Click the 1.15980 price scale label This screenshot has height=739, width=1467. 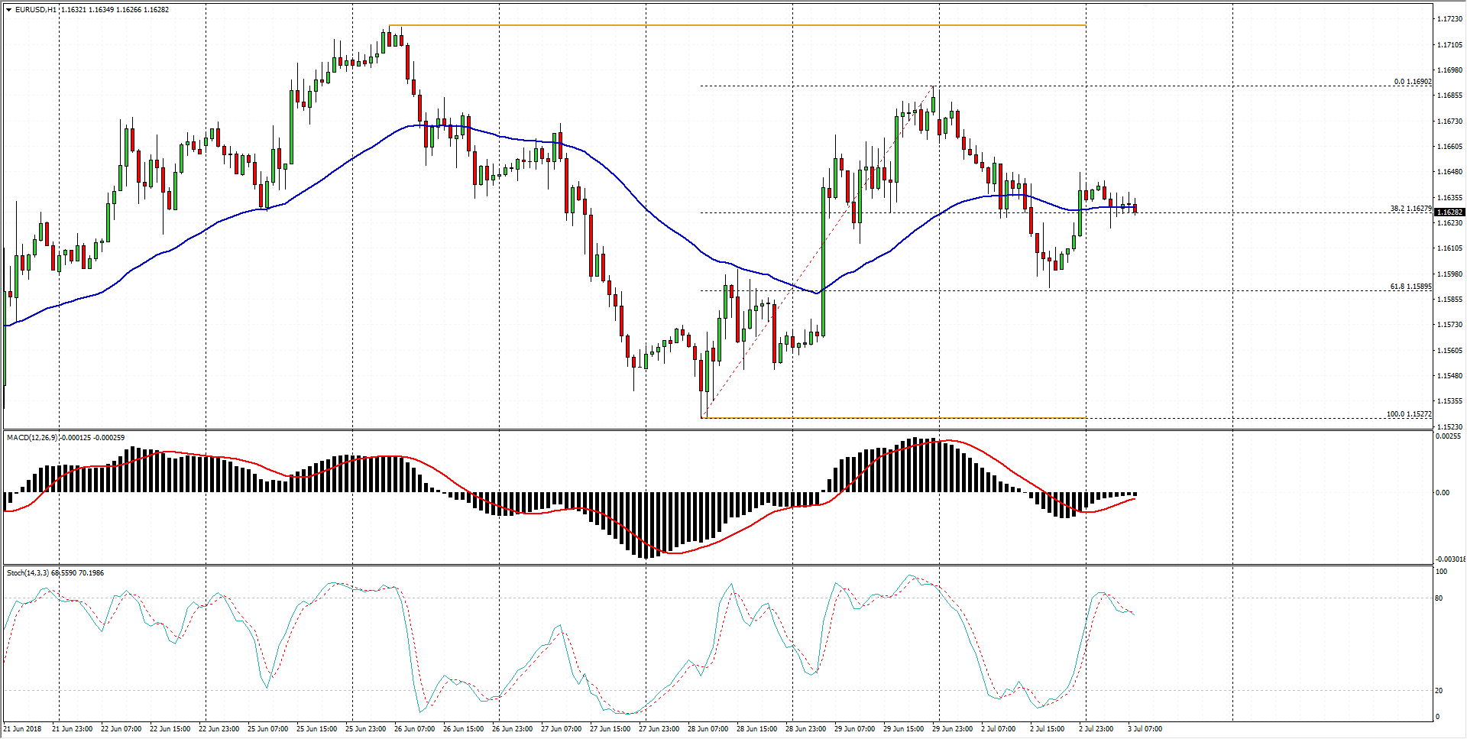1449,274
